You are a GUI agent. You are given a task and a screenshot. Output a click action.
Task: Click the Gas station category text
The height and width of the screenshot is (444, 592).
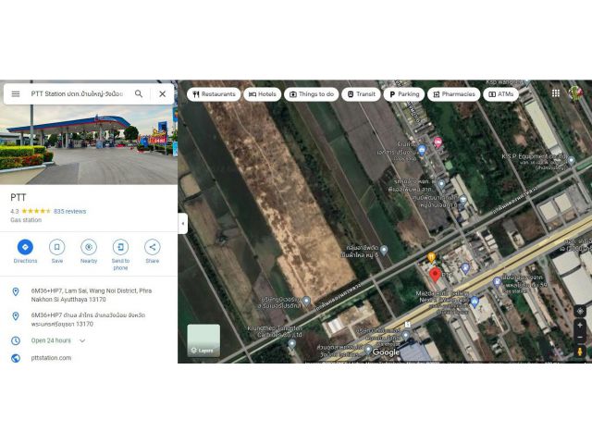coord(26,220)
